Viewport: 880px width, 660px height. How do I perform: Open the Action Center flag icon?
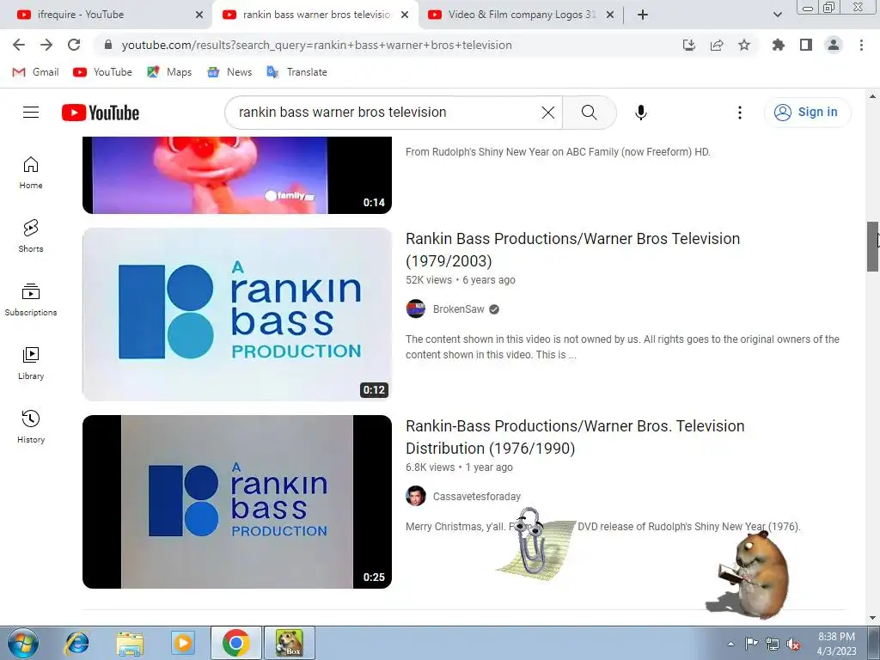coord(751,644)
